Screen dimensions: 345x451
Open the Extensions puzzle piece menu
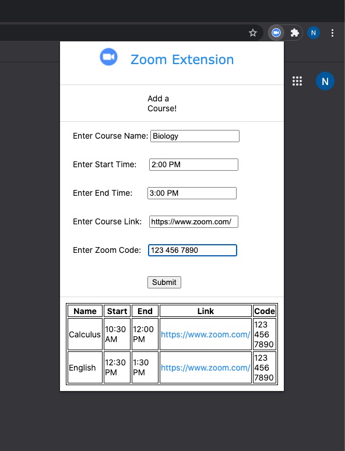(x=294, y=33)
